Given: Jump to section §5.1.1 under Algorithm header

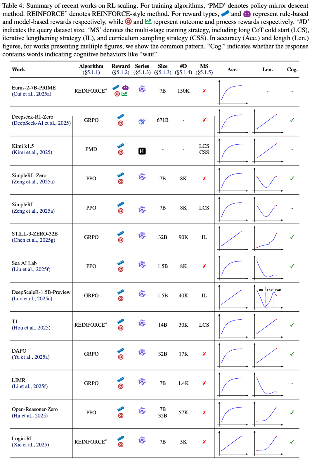Looking at the screenshot, I should pos(91,72).
